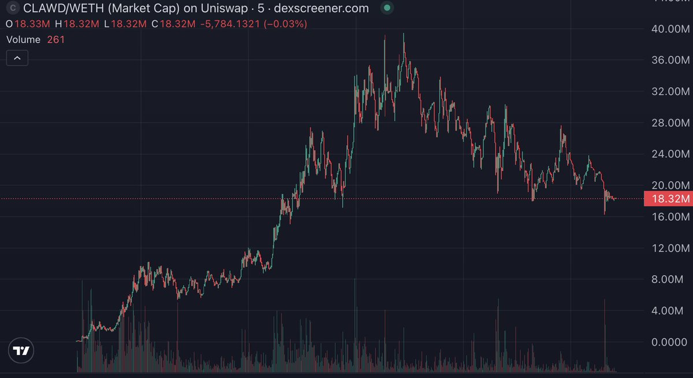Click the TradingView logo icon
The height and width of the screenshot is (378, 693).
point(21,351)
